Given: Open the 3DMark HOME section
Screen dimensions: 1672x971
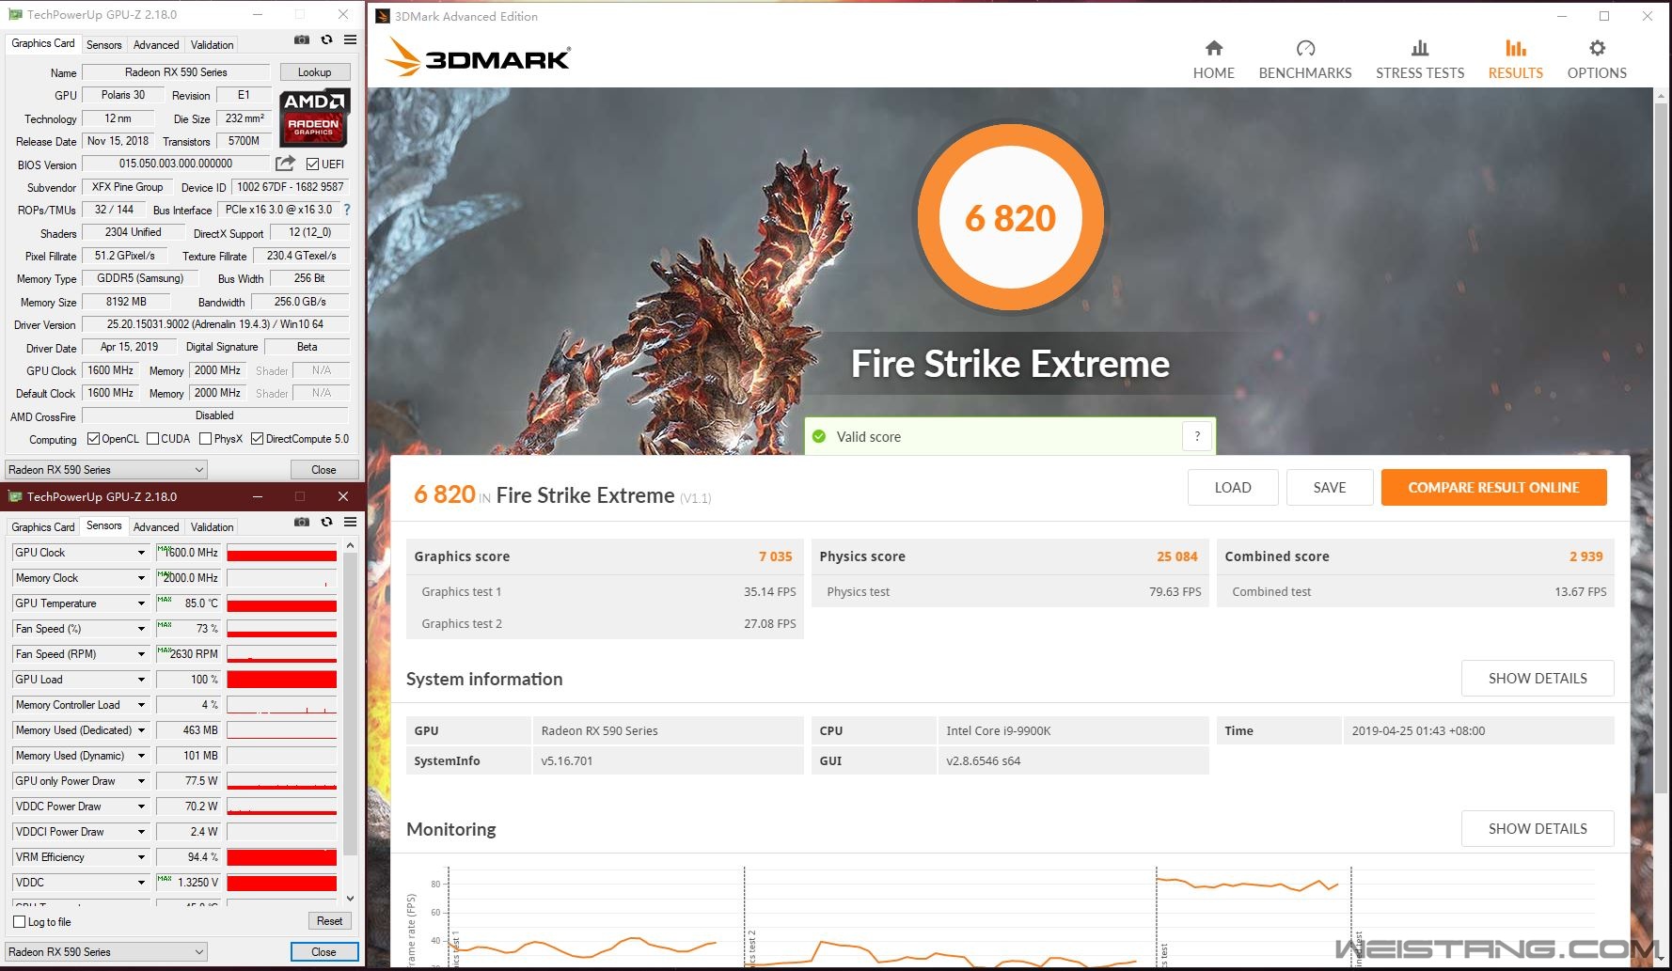Looking at the screenshot, I should click(1213, 60).
